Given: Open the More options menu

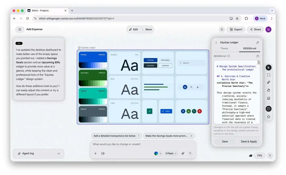Looking at the screenshot, I should click(147, 29).
